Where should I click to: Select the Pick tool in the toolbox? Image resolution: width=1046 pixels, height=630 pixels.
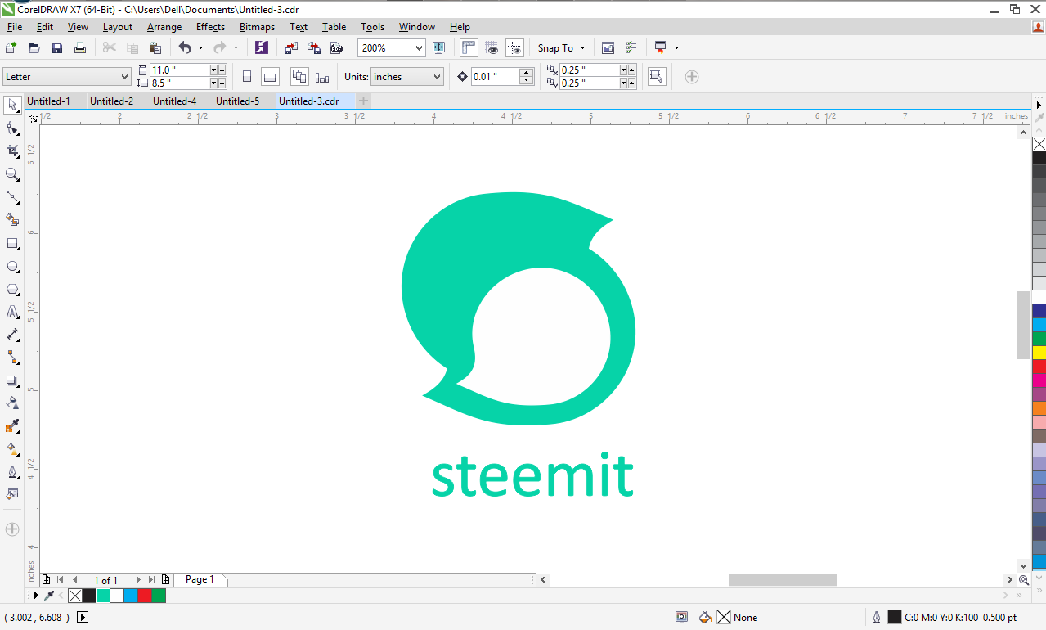12,105
